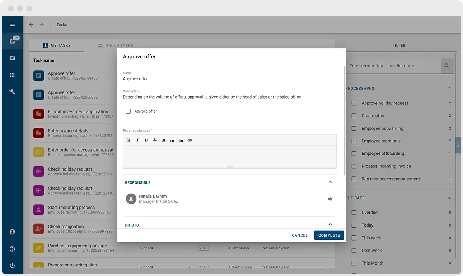
Task: Insert a numbered list in editor
Action: point(181,140)
